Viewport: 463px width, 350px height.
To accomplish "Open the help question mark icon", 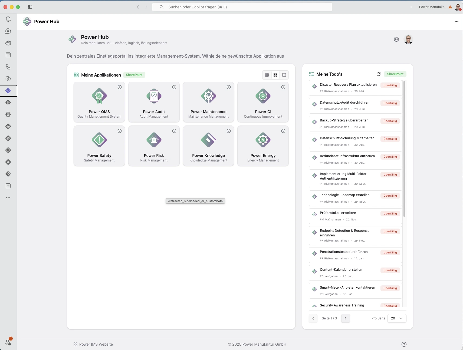I will click(x=404, y=344).
